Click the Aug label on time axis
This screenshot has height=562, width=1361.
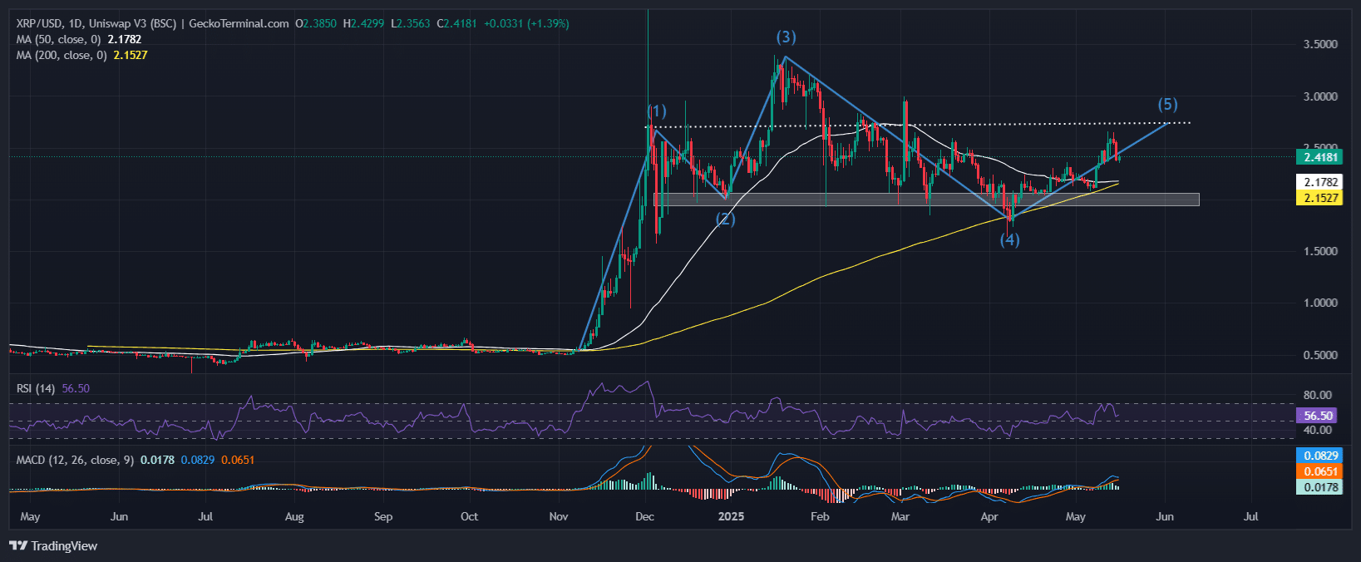coord(294,516)
